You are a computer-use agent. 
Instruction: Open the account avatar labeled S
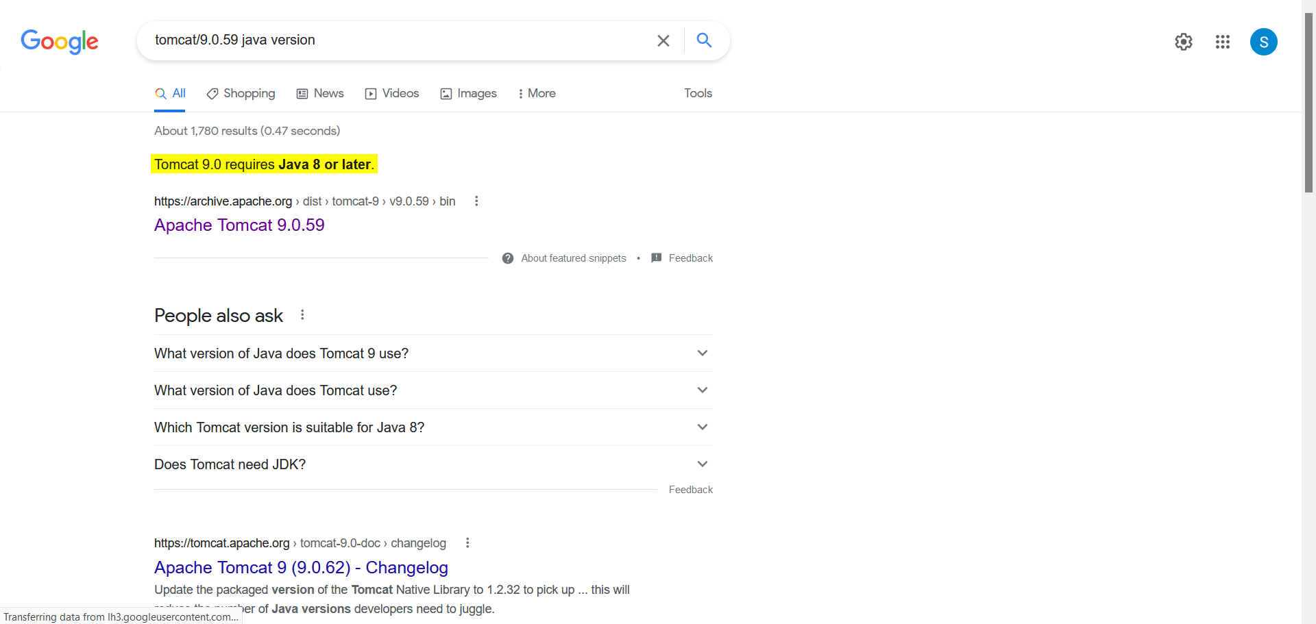(x=1263, y=42)
